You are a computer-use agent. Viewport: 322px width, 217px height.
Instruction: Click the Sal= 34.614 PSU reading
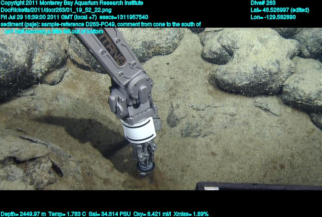click(x=110, y=214)
